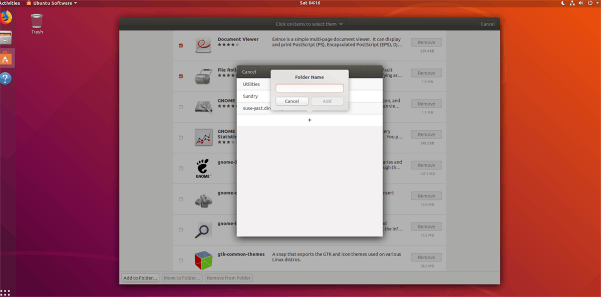Click the black GNOME foot logo icon

(x=203, y=168)
